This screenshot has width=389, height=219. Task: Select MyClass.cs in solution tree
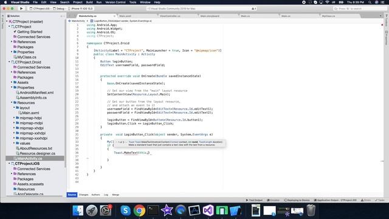tap(27, 57)
